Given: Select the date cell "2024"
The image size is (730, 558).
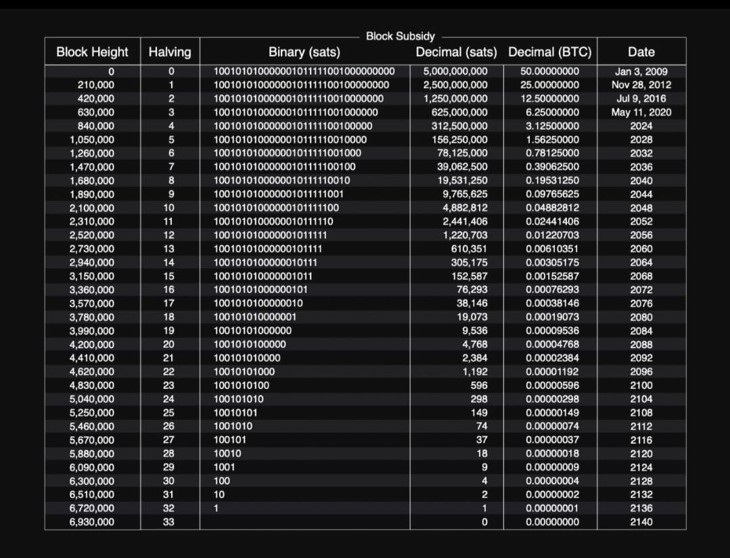Looking at the screenshot, I should (641, 126).
